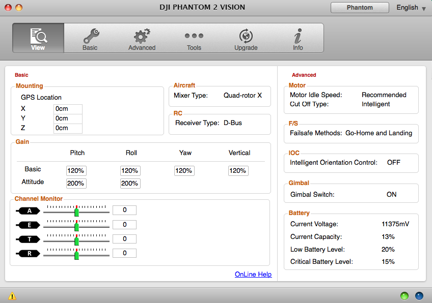Click the '20%' low battery level value
The image size is (432, 303).
point(388,250)
